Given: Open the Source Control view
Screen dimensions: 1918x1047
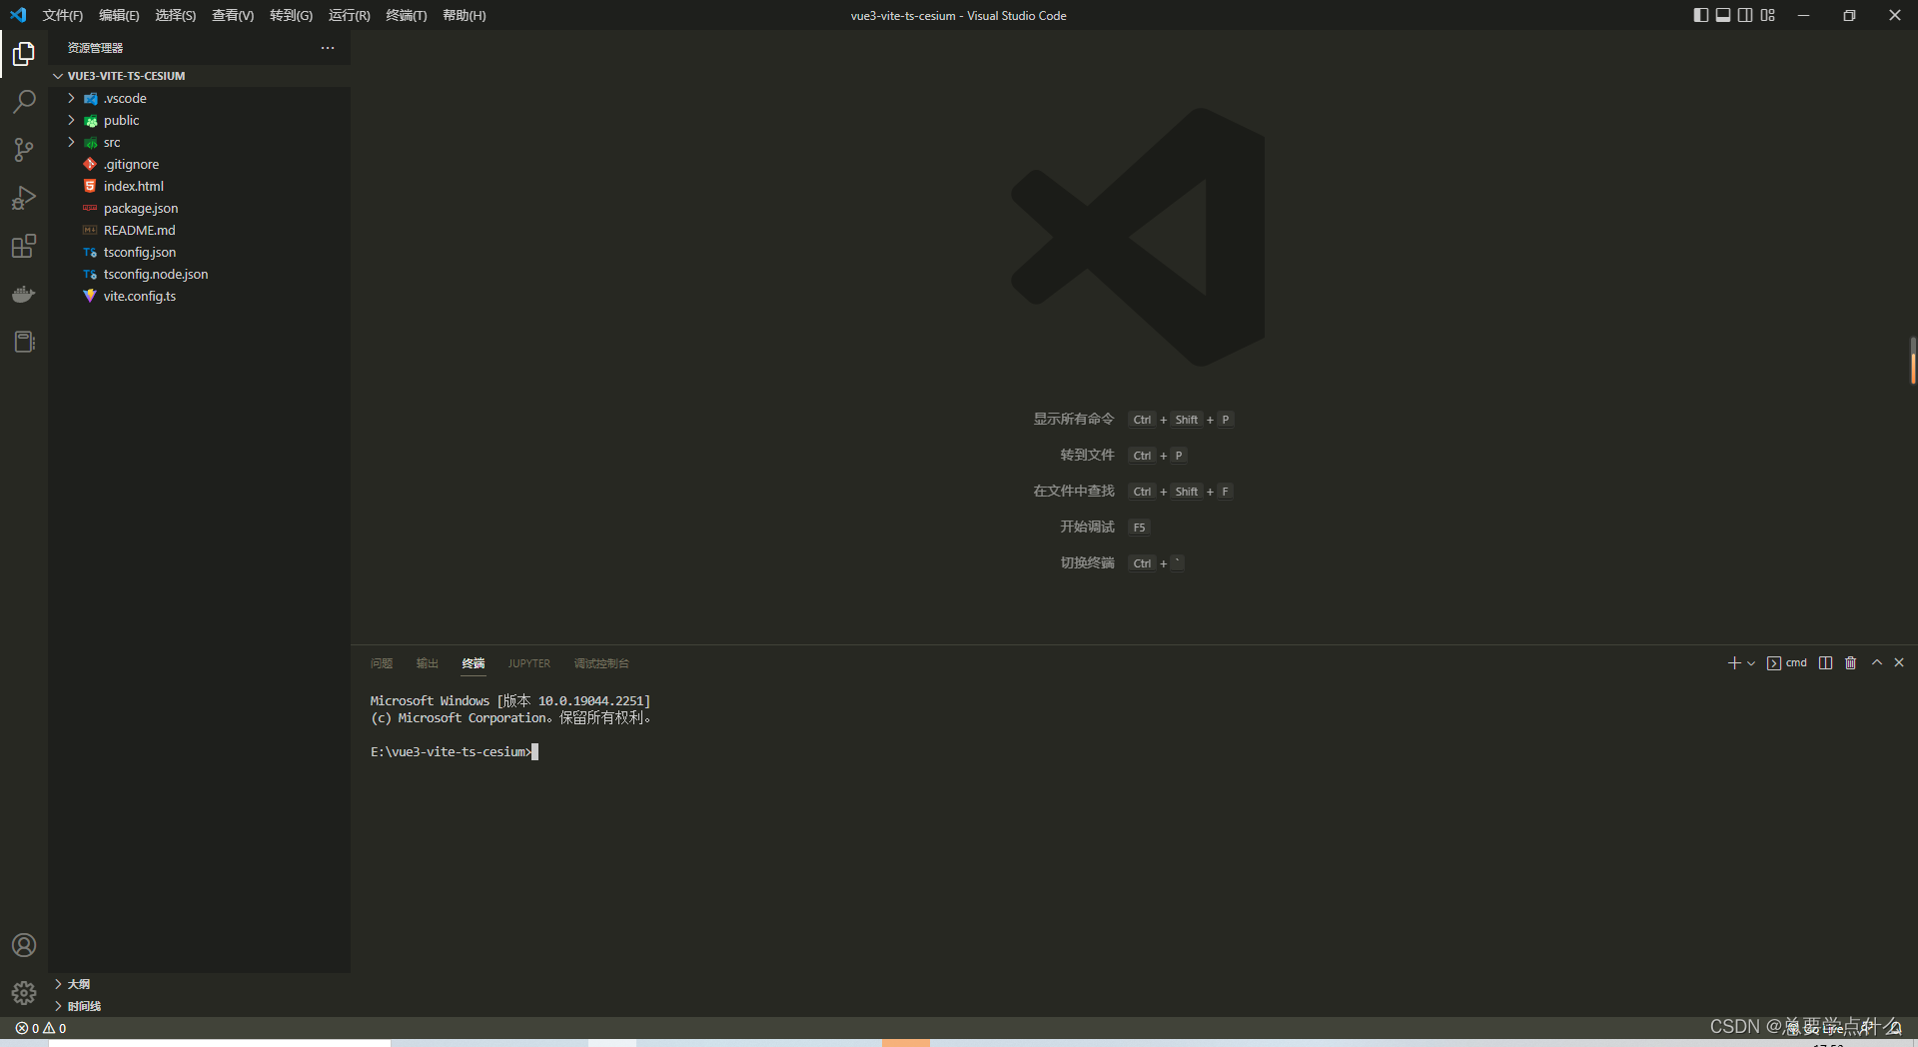Looking at the screenshot, I should pos(24,149).
